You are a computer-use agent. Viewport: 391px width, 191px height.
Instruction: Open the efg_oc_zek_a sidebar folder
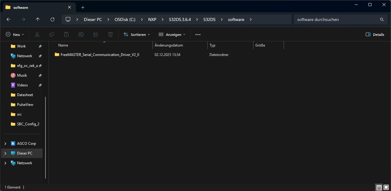27,66
